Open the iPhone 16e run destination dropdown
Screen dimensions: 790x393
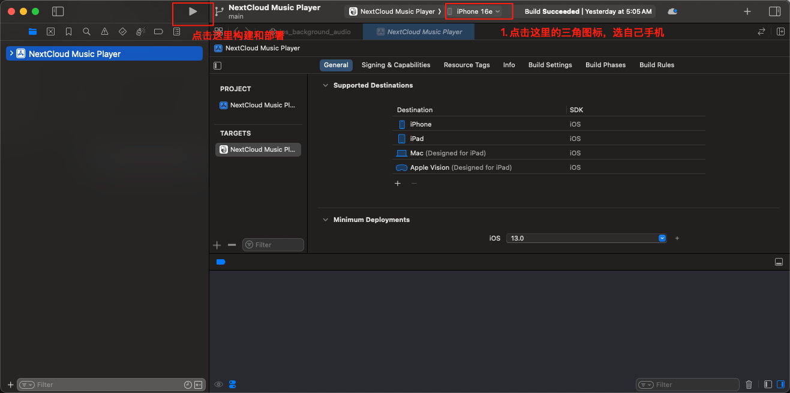click(x=478, y=11)
